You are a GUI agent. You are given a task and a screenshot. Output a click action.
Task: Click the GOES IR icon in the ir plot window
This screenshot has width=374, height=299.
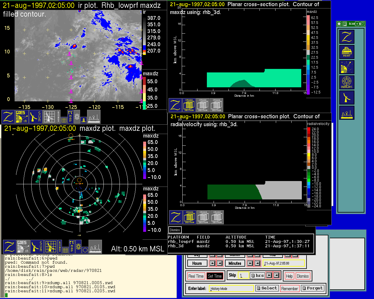tap(22, 117)
